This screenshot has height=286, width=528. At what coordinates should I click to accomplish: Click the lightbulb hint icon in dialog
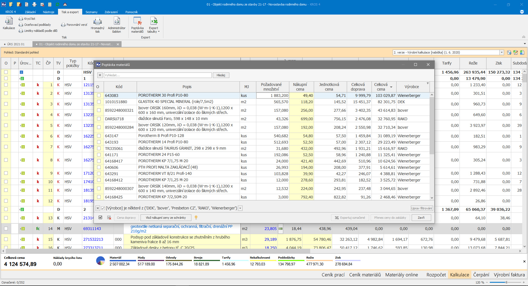(x=196, y=217)
